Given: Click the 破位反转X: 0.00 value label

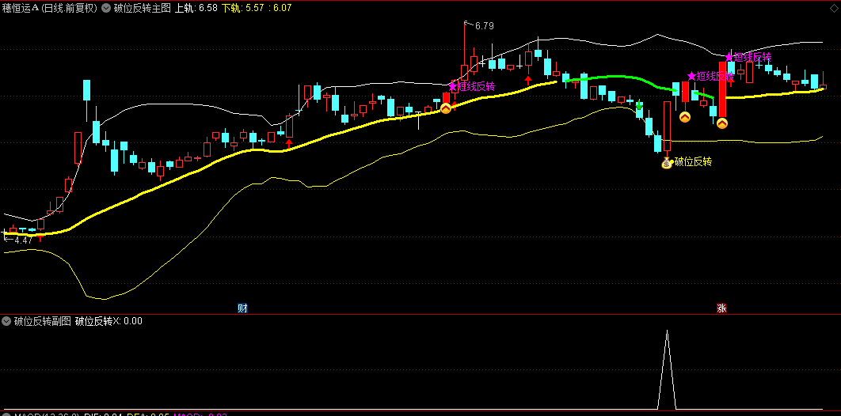Looking at the screenshot, I should pyautogui.click(x=108, y=321).
